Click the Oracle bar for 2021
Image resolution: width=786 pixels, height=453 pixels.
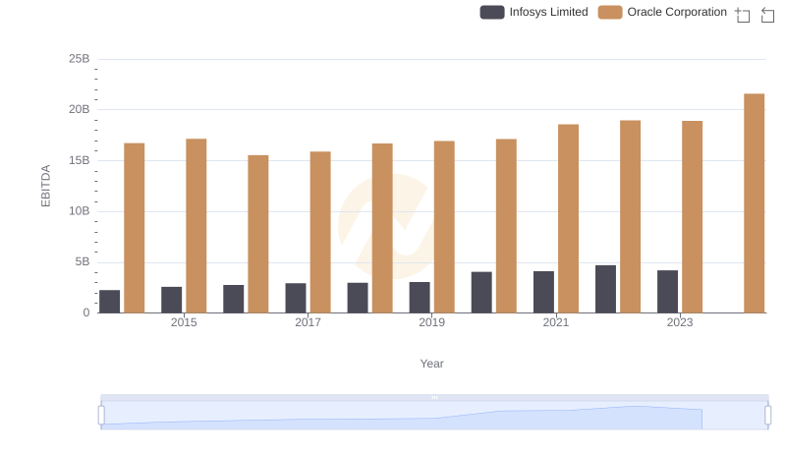point(569,219)
